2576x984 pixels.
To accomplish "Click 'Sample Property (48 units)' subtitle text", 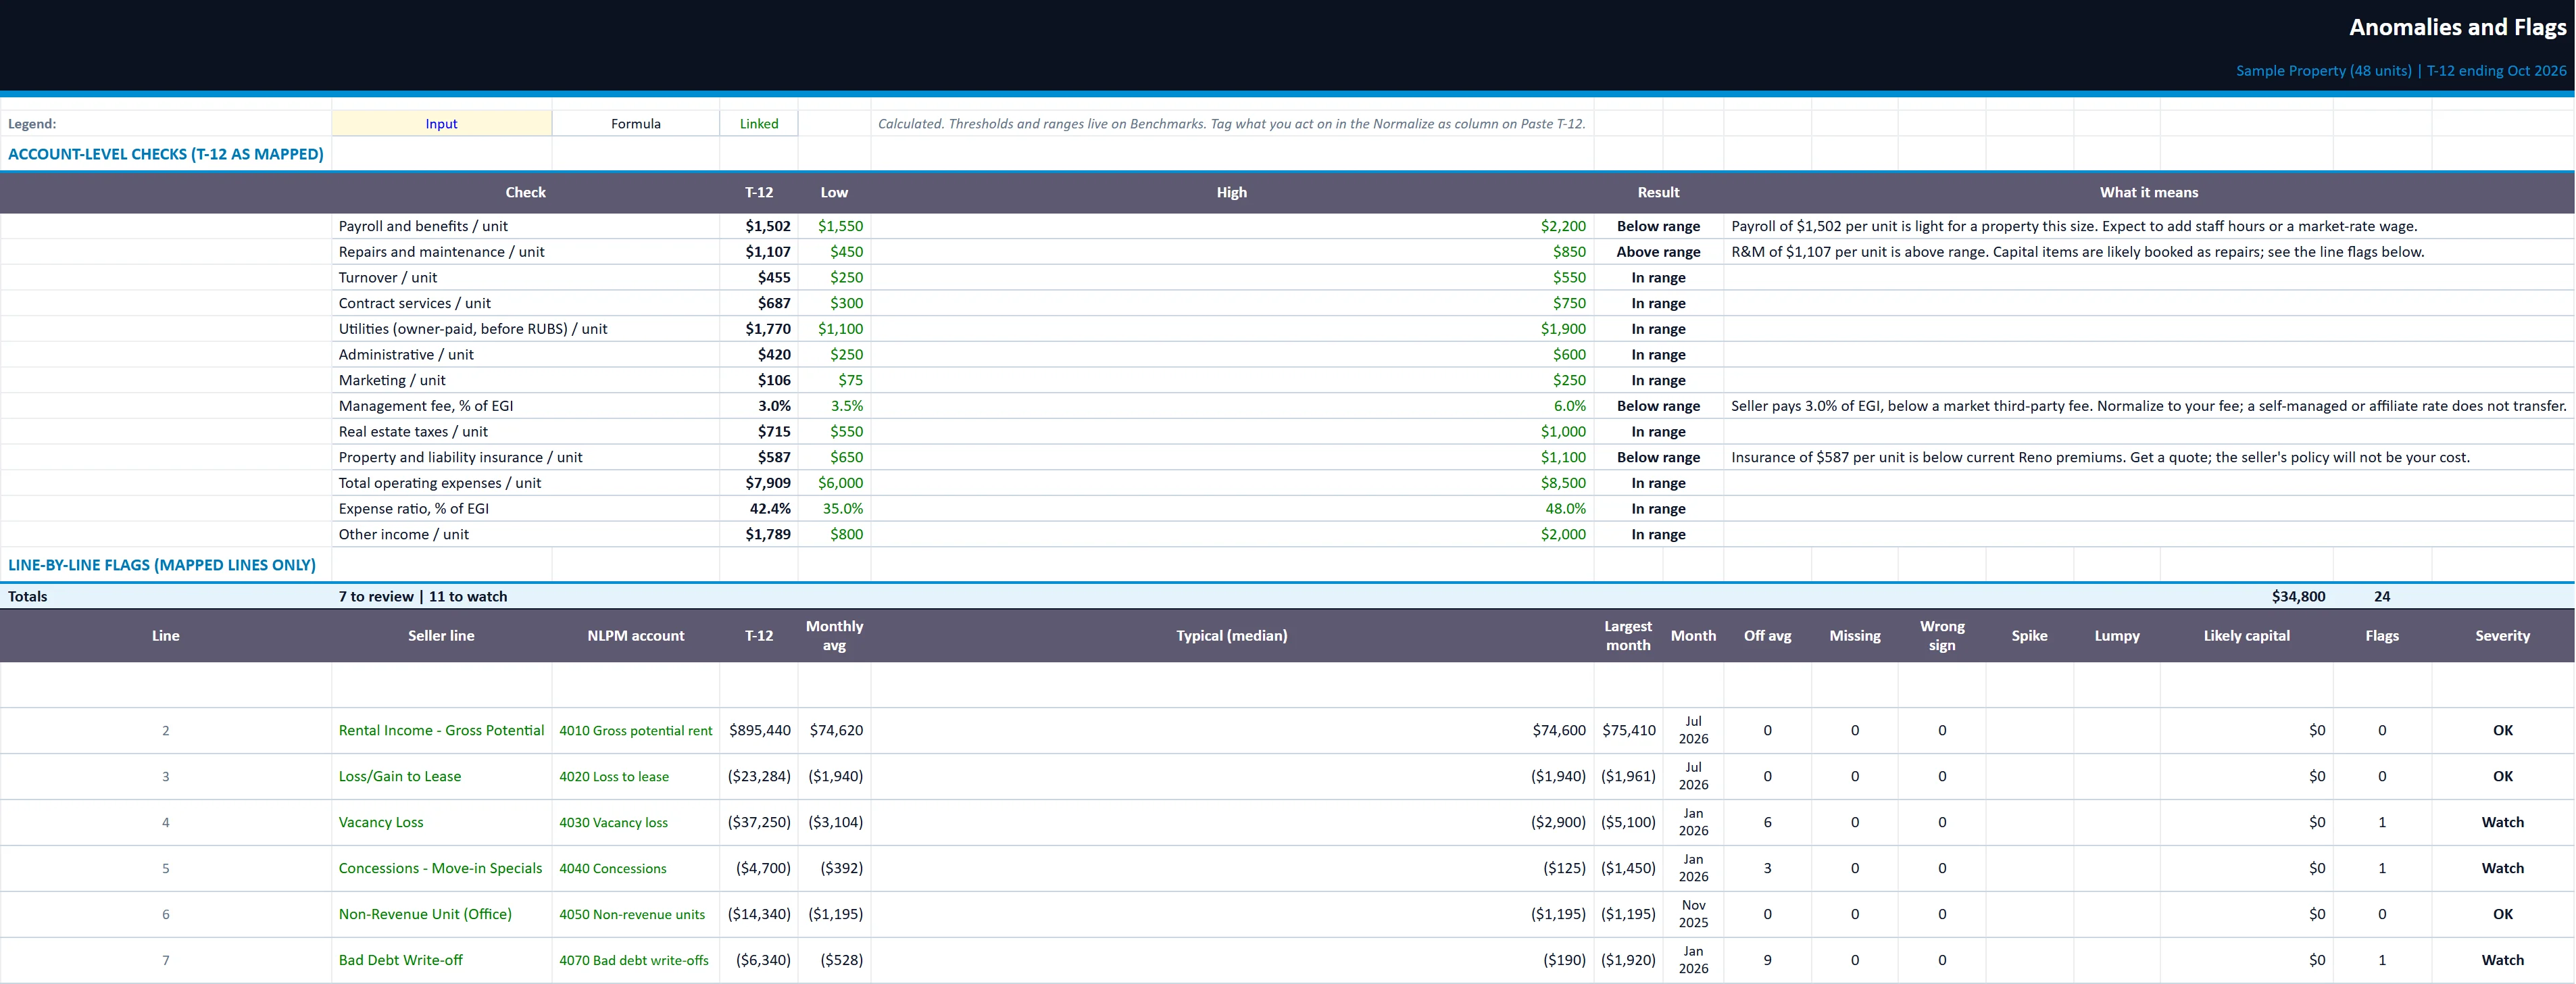I will click(2324, 71).
